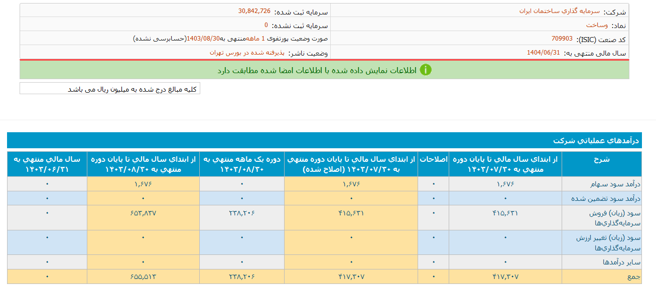
Task: Click the green info icon
Action: click(426, 70)
